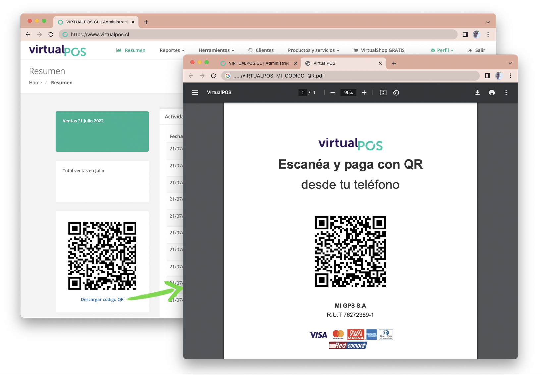Click the virtualPOS logo in rear window
542x375 pixels.
[58, 51]
